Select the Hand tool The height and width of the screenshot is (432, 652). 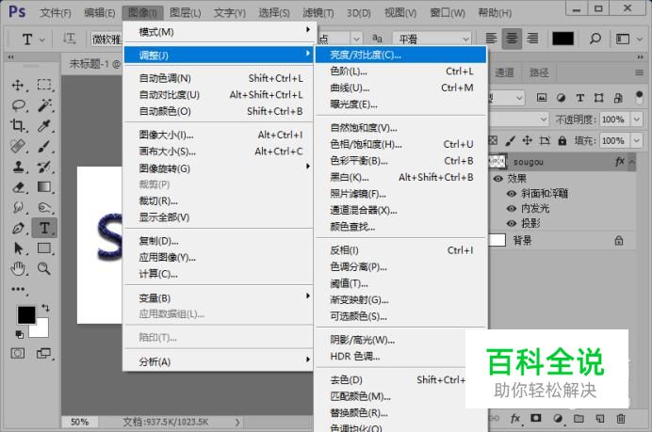[18, 269]
